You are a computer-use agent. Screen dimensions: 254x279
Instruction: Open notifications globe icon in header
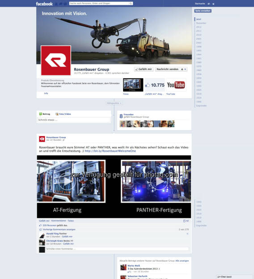(x=65, y=4)
